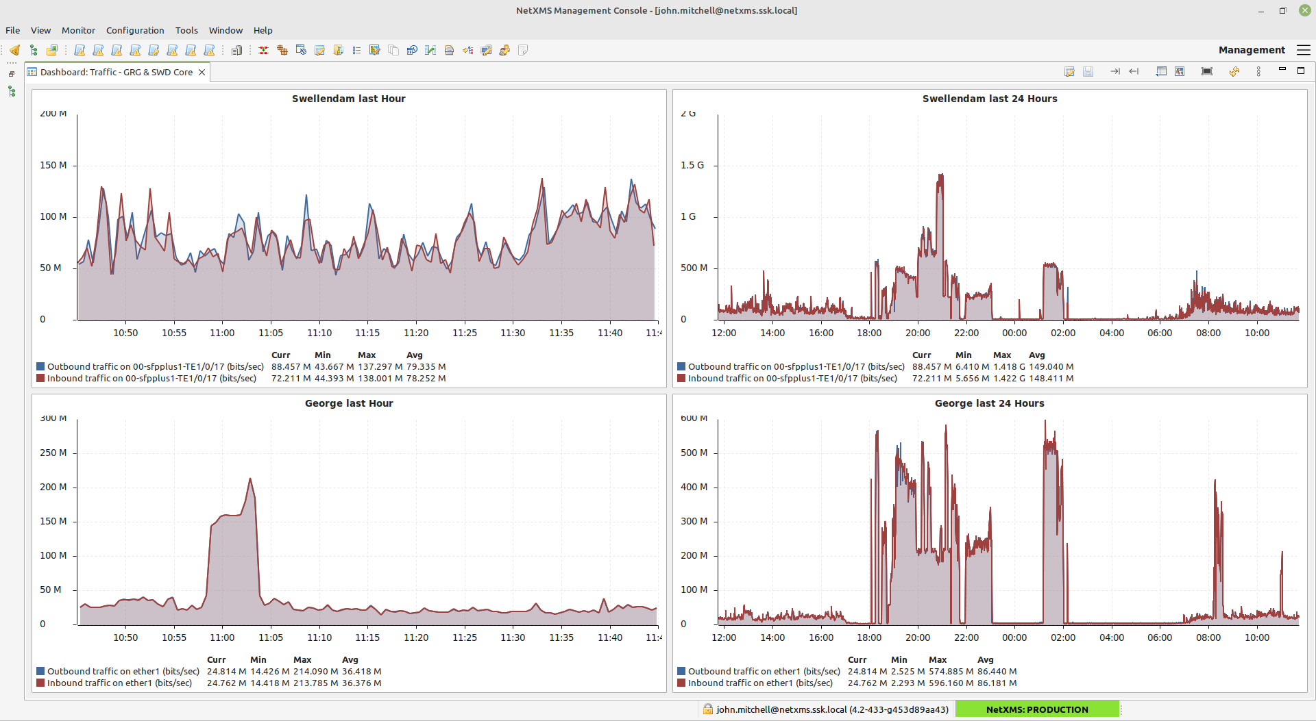Close the dashboard tab with its X
1316x721 pixels.
coord(202,72)
